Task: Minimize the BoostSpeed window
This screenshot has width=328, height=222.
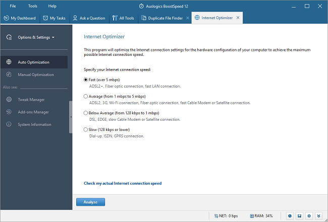Action: 294,6
